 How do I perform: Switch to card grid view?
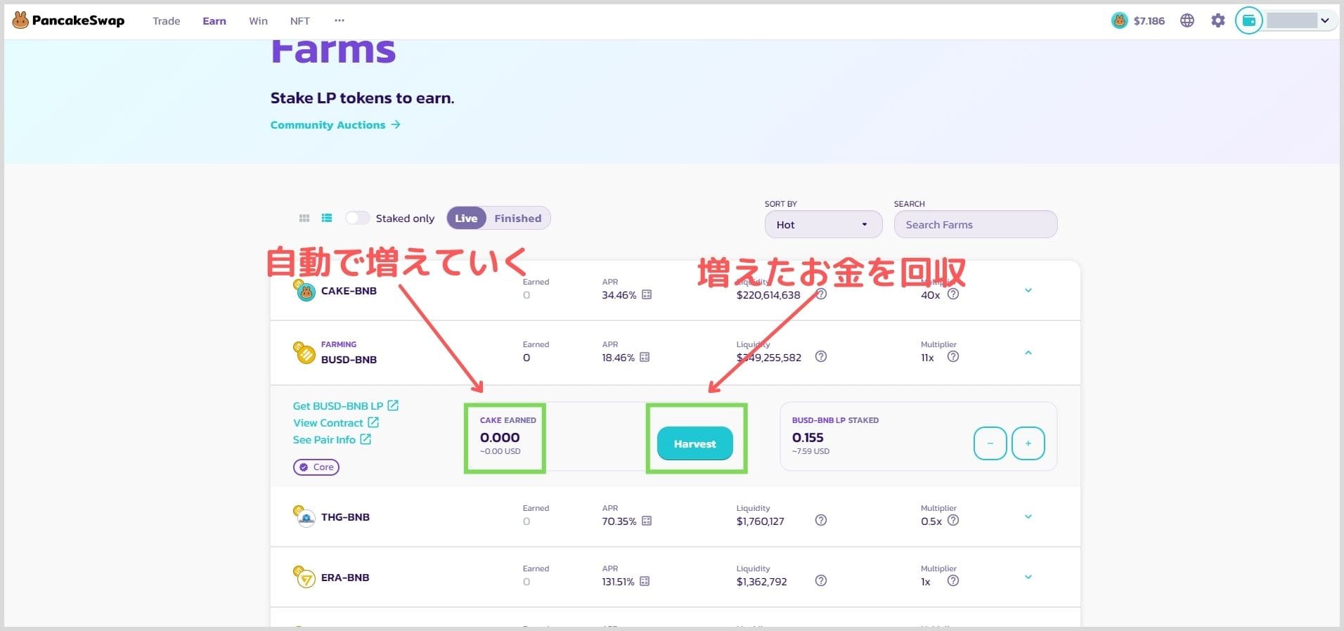coord(304,219)
